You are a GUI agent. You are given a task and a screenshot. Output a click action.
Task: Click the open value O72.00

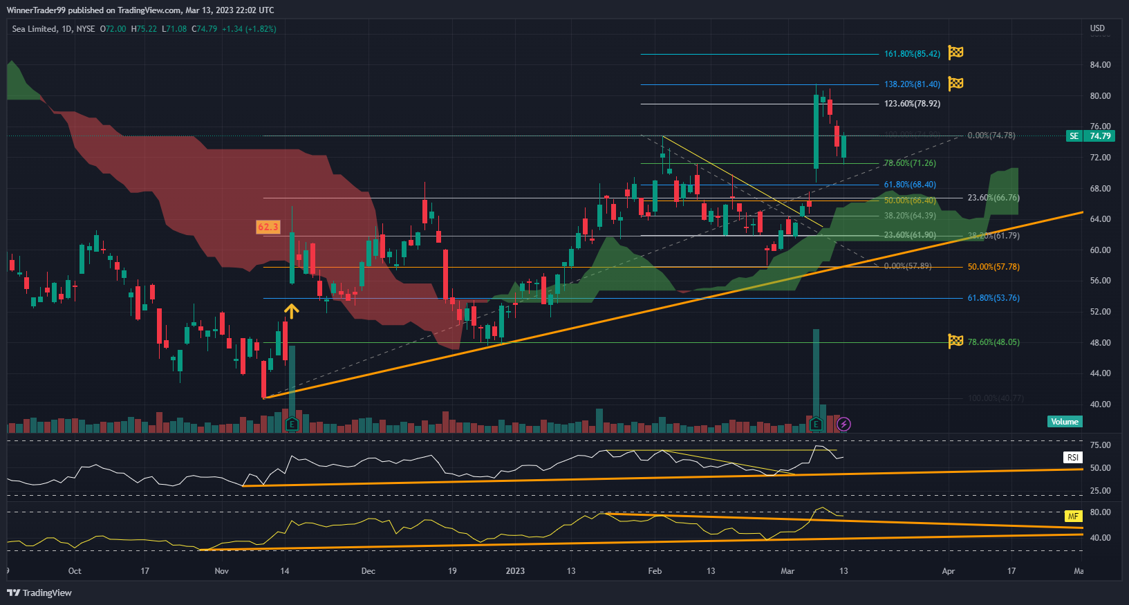113,29
